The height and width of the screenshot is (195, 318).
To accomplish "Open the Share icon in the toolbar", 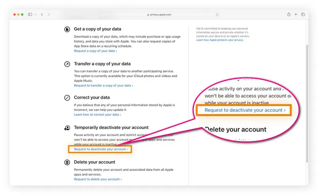I will pos(289,15).
